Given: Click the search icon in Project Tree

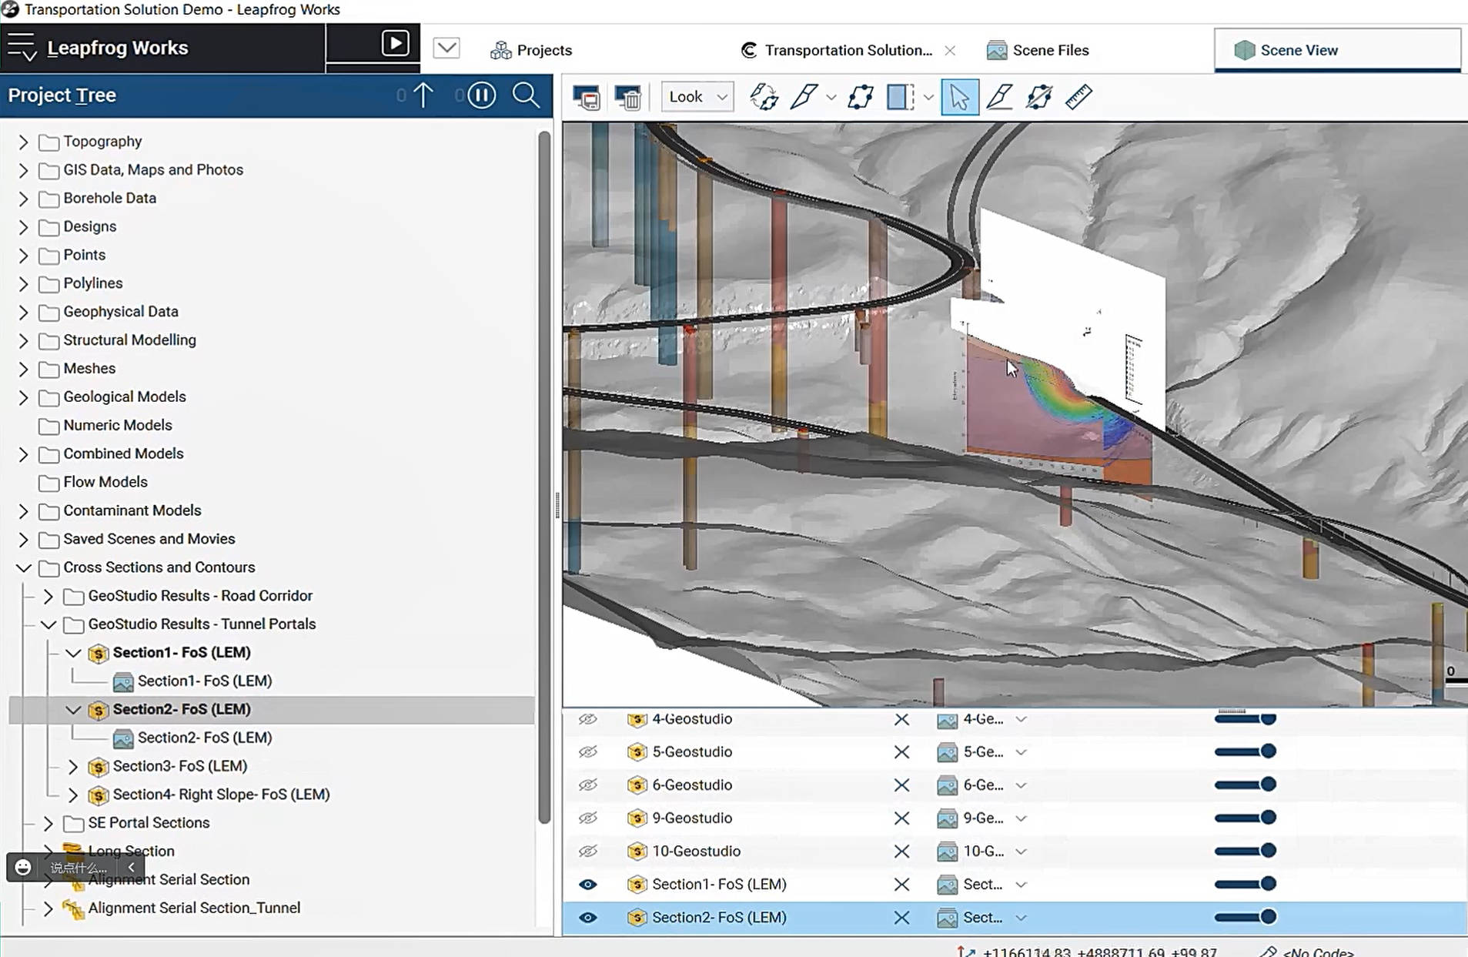Looking at the screenshot, I should (526, 95).
